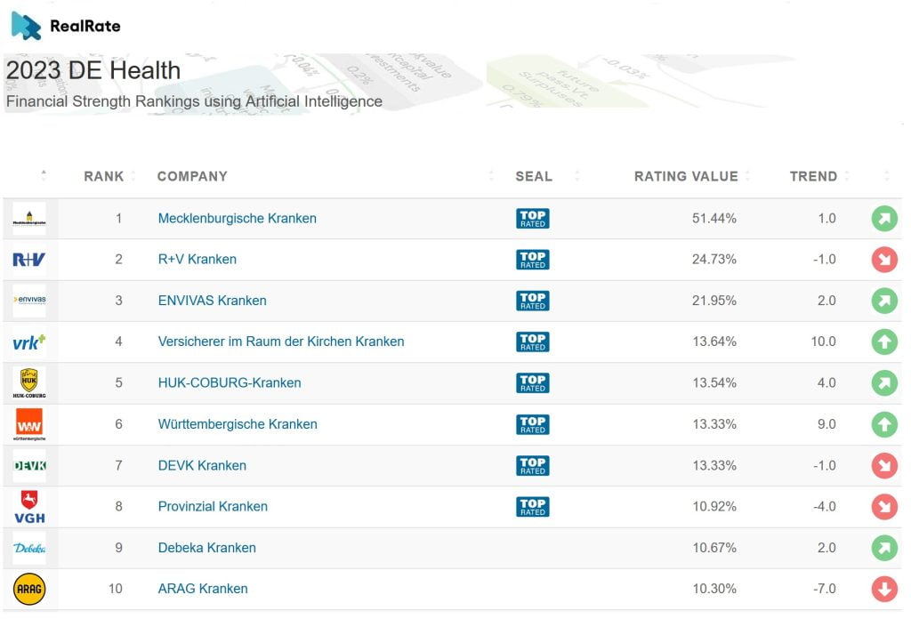Click the 13.64% rating value
Viewport: 911px width, 619px height.
[714, 342]
